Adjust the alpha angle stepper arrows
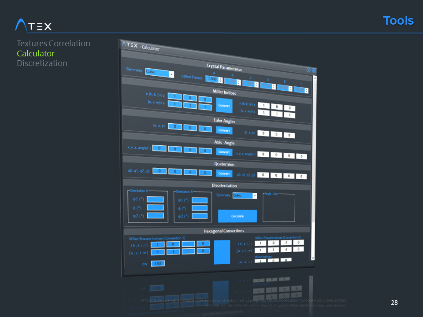423x317 pixels. (274, 87)
